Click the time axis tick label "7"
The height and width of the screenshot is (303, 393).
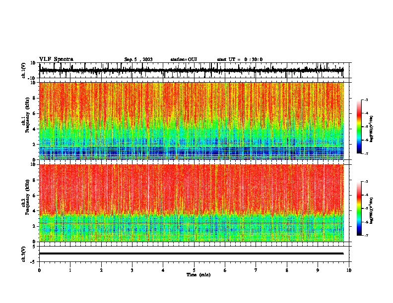[x=256, y=270]
